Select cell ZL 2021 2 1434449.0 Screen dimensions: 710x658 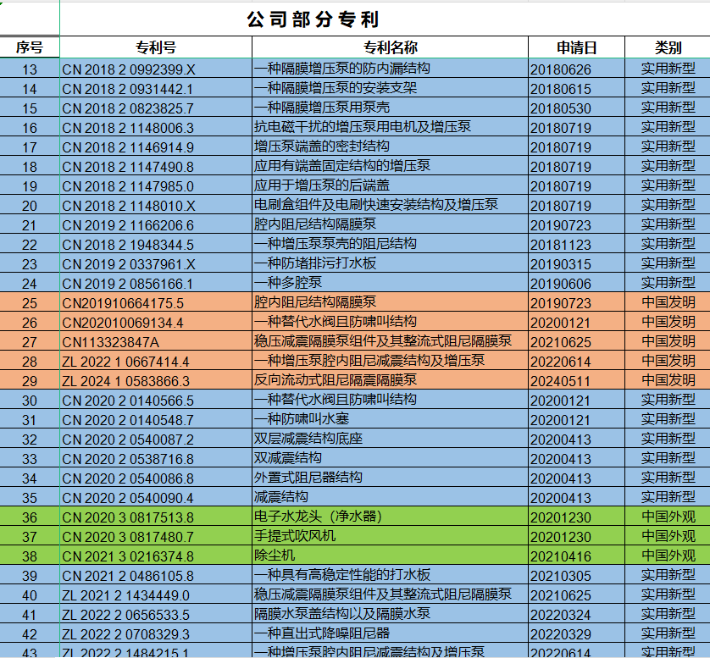point(156,594)
